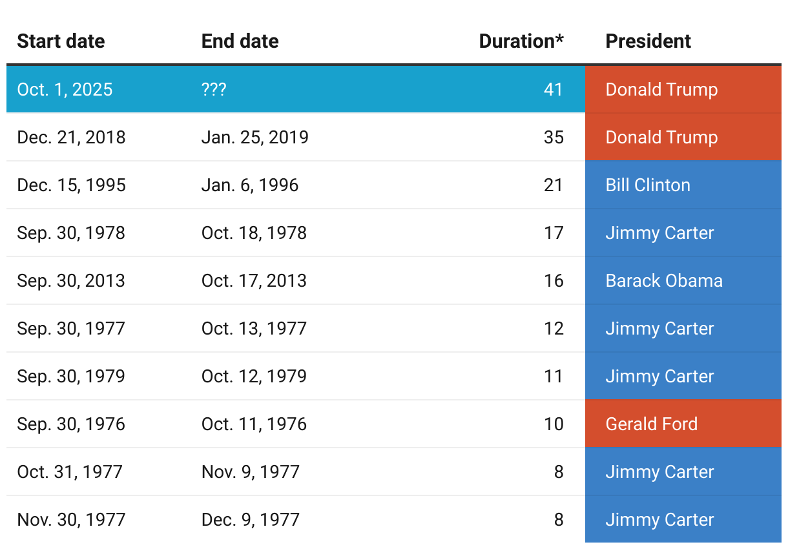Image resolution: width=788 pixels, height=549 pixels.
Task: Click the End date column header
Action: pos(240,41)
